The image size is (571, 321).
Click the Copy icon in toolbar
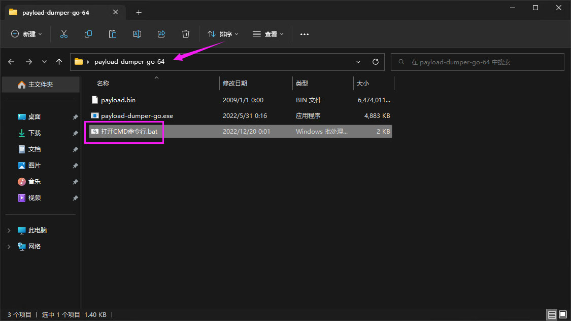88,34
